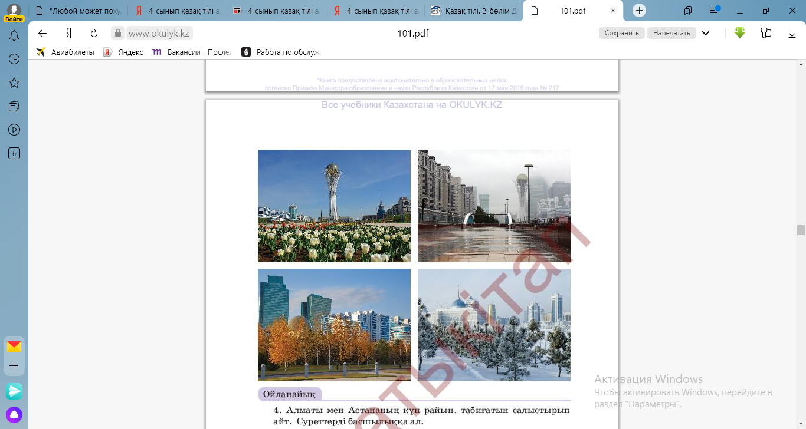806x429 pixels.
Task: Click the "Ойланайық" heading label
Action: pyautogui.click(x=289, y=394)
